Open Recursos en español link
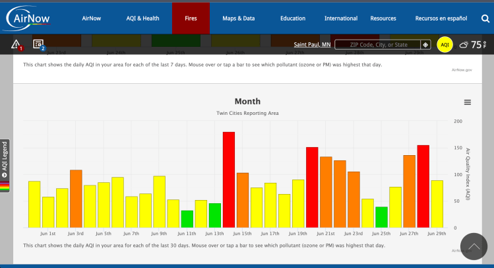The height and width of the screenshot is (268, 494). tap(441, 18)
